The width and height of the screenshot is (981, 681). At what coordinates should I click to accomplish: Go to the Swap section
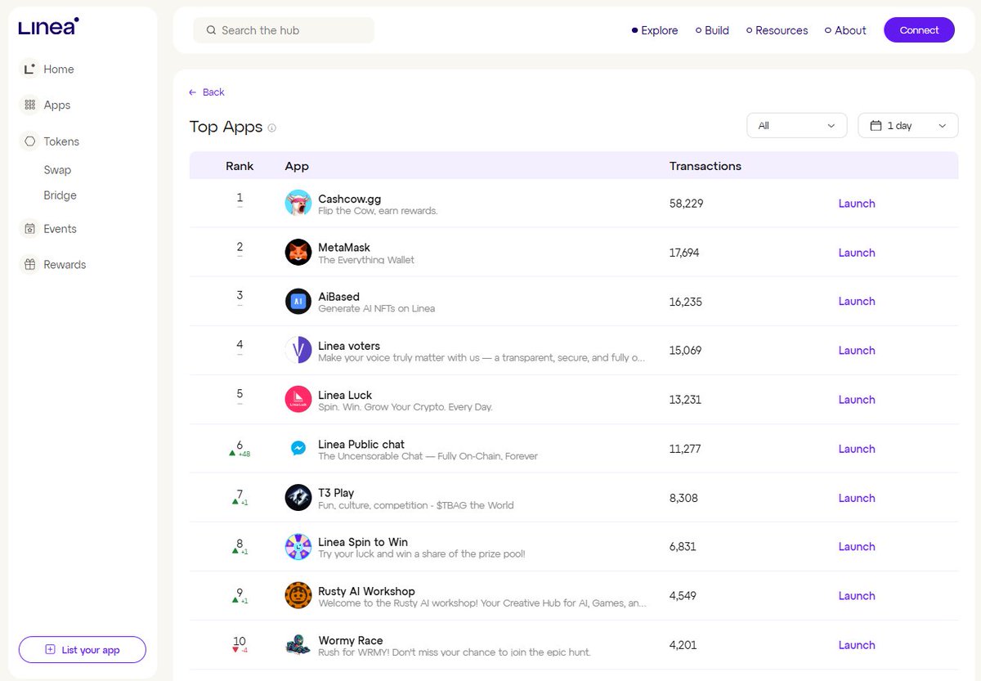[57, 169]
